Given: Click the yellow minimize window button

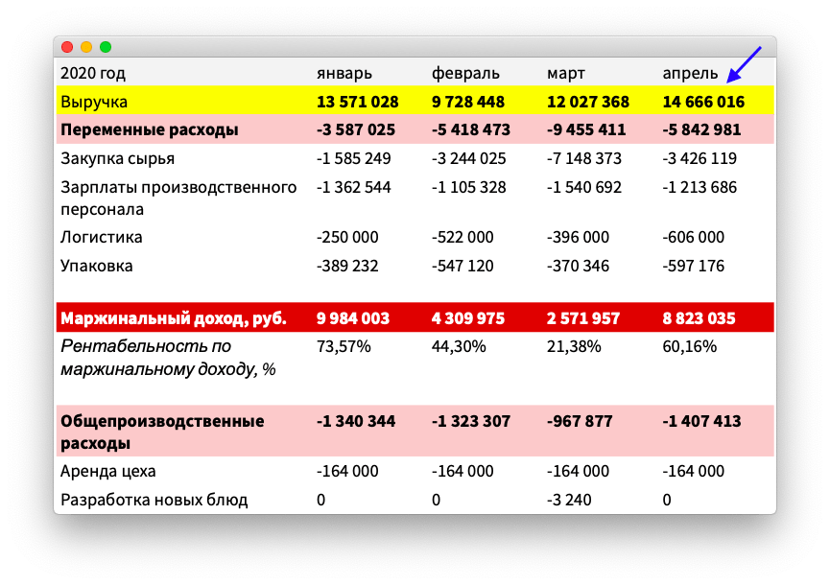Looking at the screenshot, I should point(86,47).
